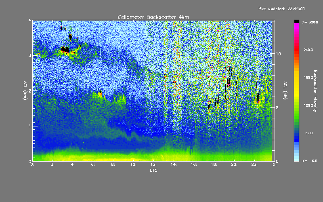Click the large black cloud blob near 3 km

click(x=65, y=50)
